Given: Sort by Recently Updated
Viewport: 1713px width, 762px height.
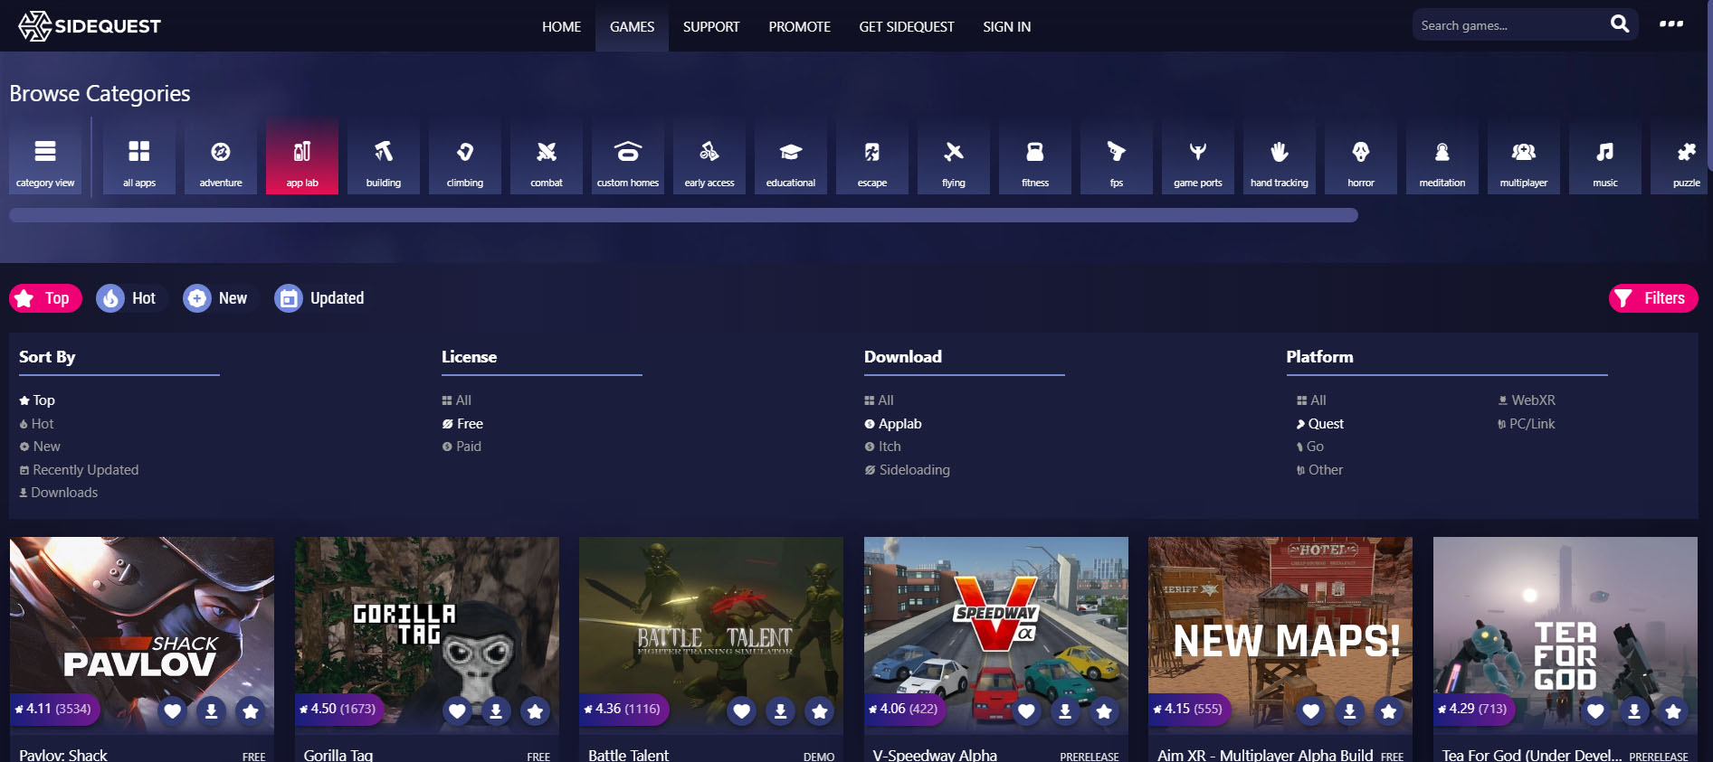Looking at the screenshot, I should coord(79,470).
